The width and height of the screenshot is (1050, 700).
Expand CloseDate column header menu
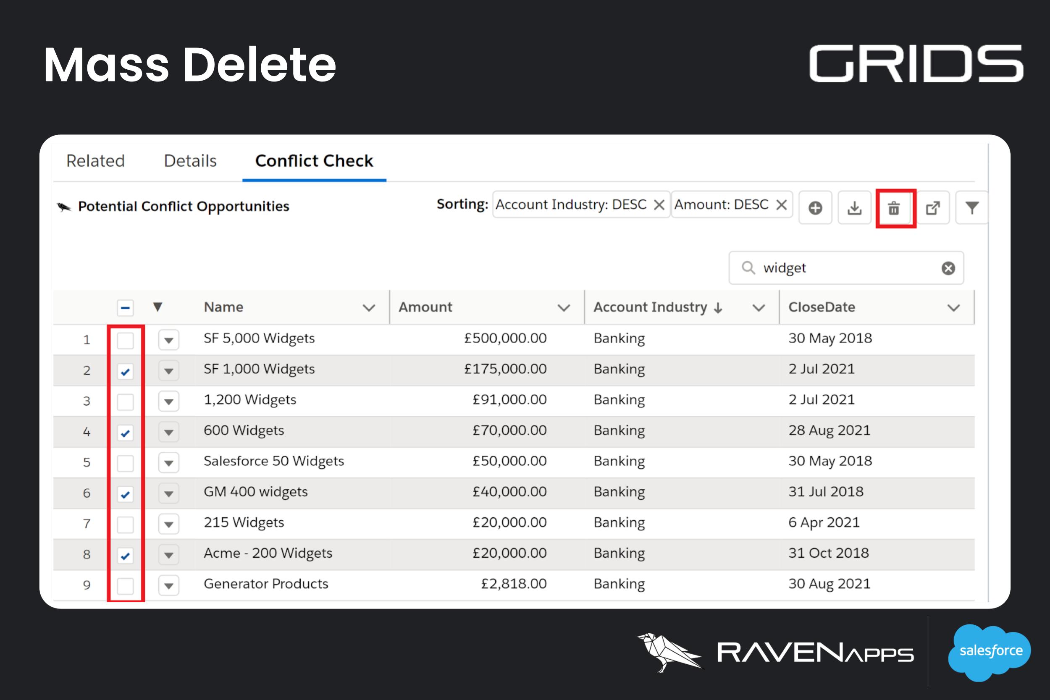953,308
